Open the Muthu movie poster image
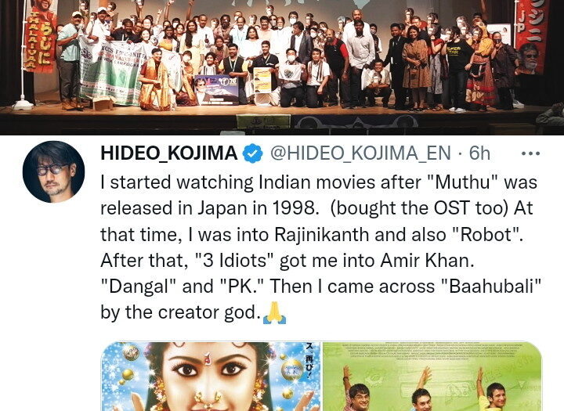 pyautogui.click(x=211, y=376)
